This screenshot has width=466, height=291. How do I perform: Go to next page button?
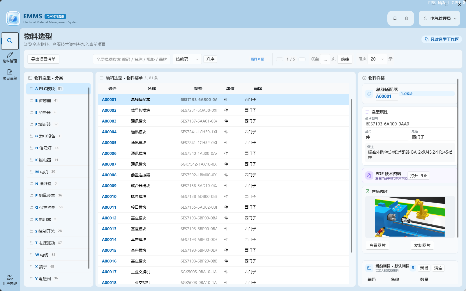pyautogui.click(x=302, y=59)
